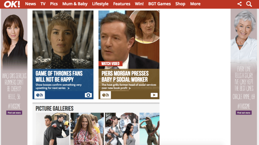Screen dimensions: 259x145
Task: Open floral dress woman gallery thumbnail
Action: 87,129
